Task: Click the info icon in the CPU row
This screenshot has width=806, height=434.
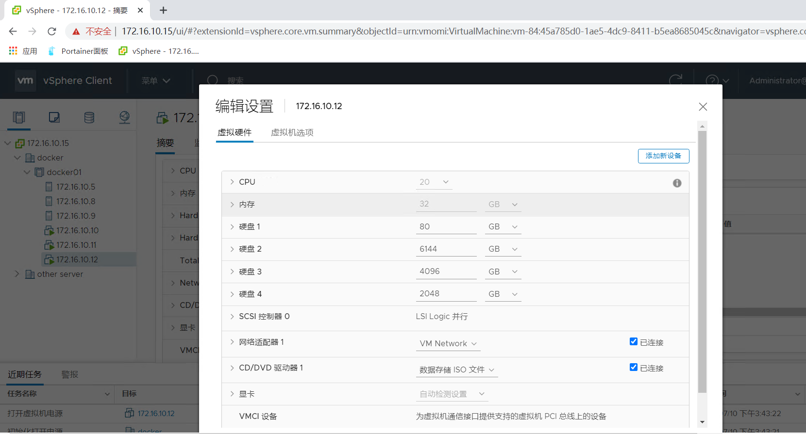Action: [x=677, y=183]
